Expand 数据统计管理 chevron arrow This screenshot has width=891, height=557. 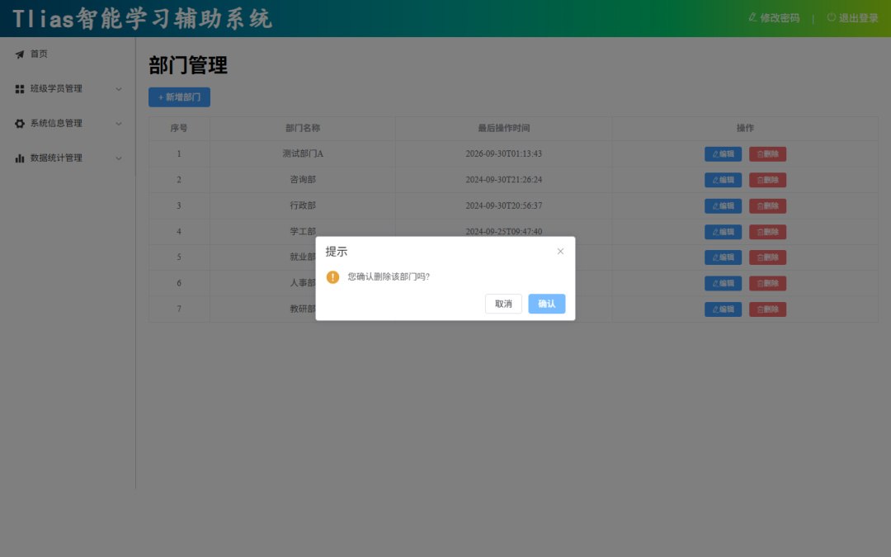pos(119,158)
